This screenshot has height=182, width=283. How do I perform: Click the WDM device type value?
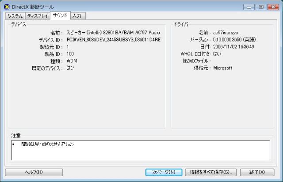[71, 61]
